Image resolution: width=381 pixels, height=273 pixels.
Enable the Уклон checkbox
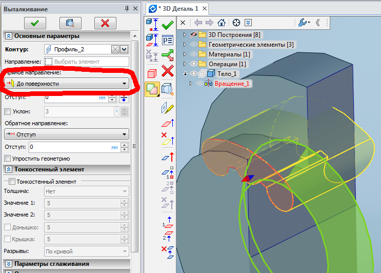pos(8,111)
